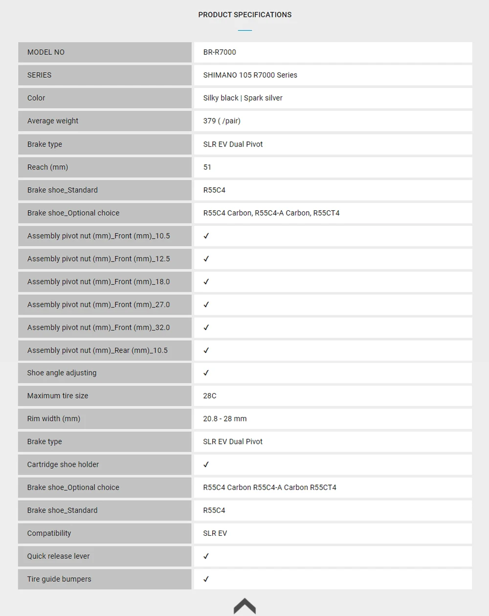Click the Shoe angle adjusting checkmark
The image size is (489, 616).
pos(206,373)
